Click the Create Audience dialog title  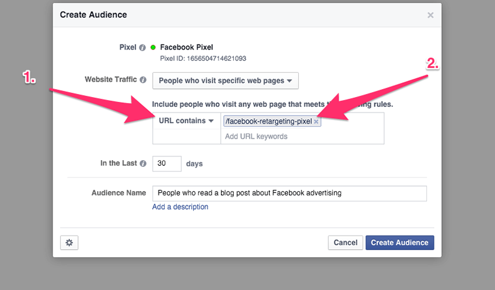point(92,15)
